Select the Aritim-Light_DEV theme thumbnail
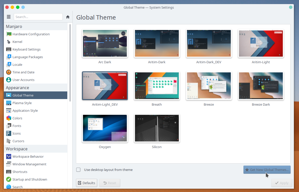 pos(105,86)
